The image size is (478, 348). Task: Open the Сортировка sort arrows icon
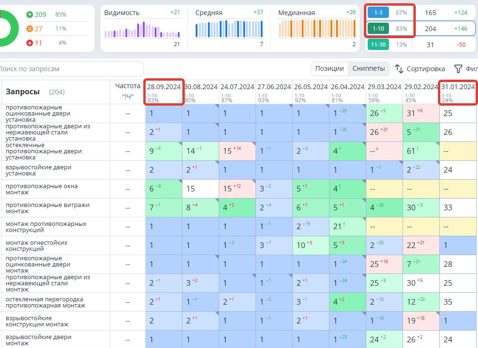pos(399,69)
